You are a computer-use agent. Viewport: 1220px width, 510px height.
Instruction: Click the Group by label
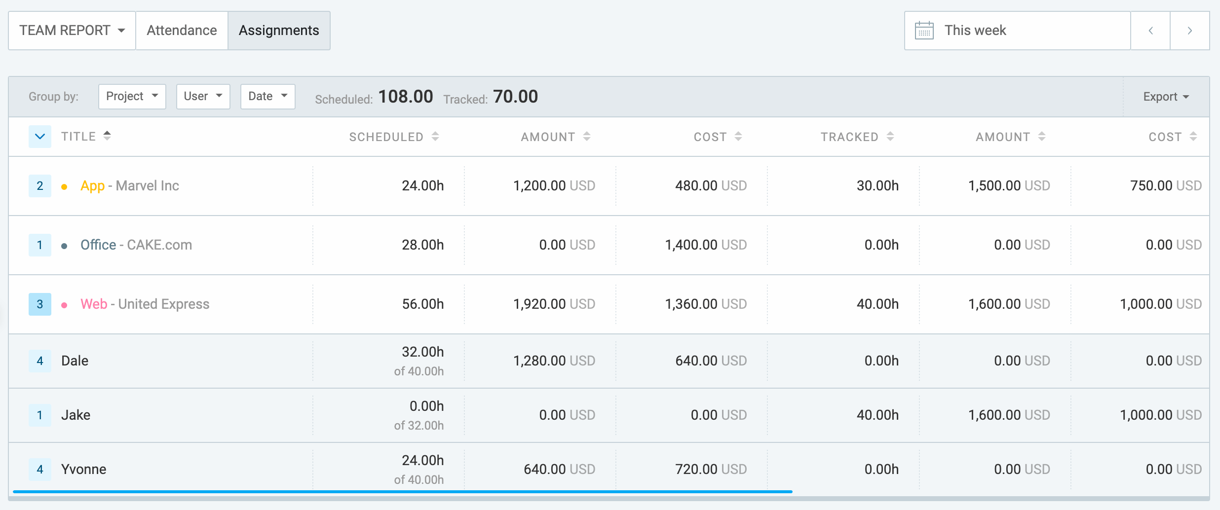53,97
